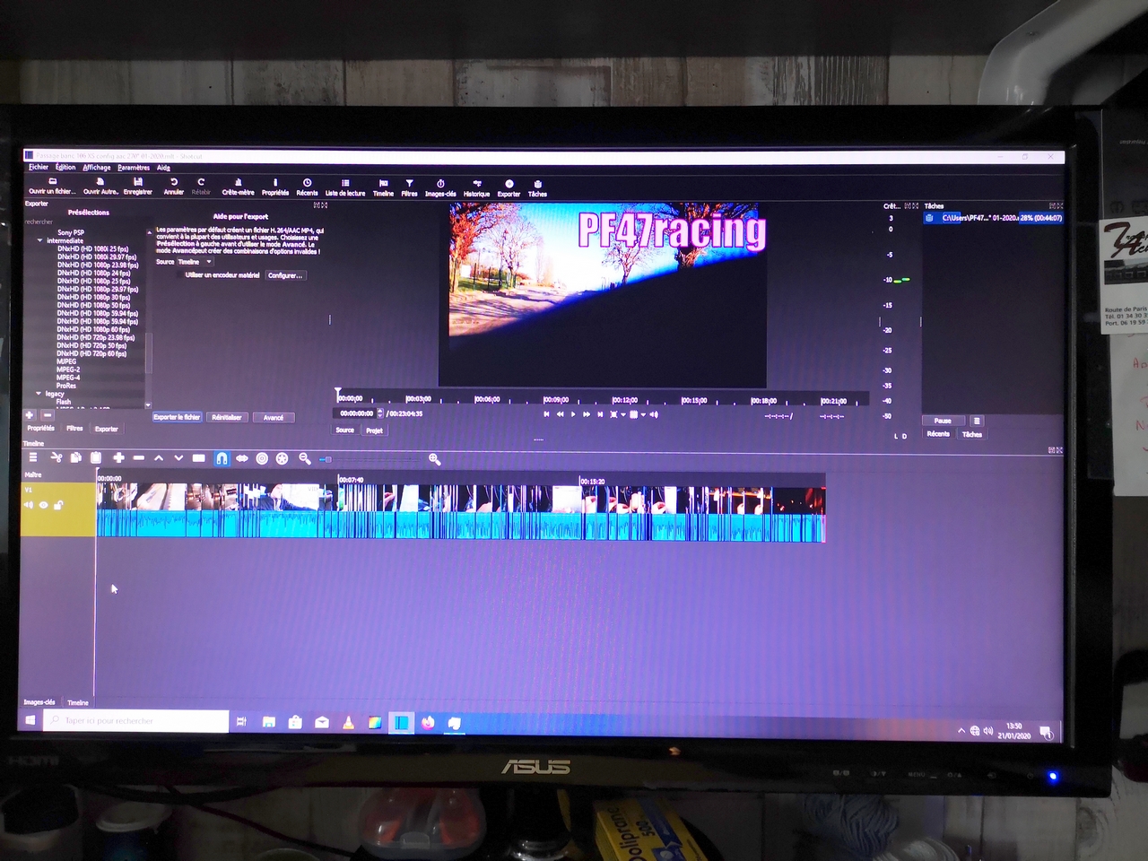
Task: Select the ProRes export preset
Action: coord(66,386)
